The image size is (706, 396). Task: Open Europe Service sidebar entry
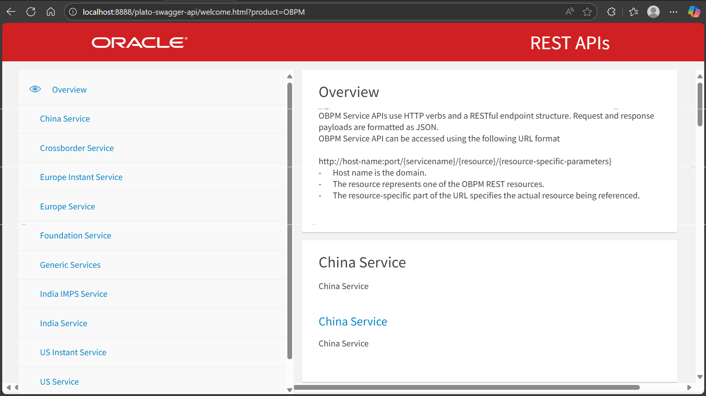[x=67, y=206]
